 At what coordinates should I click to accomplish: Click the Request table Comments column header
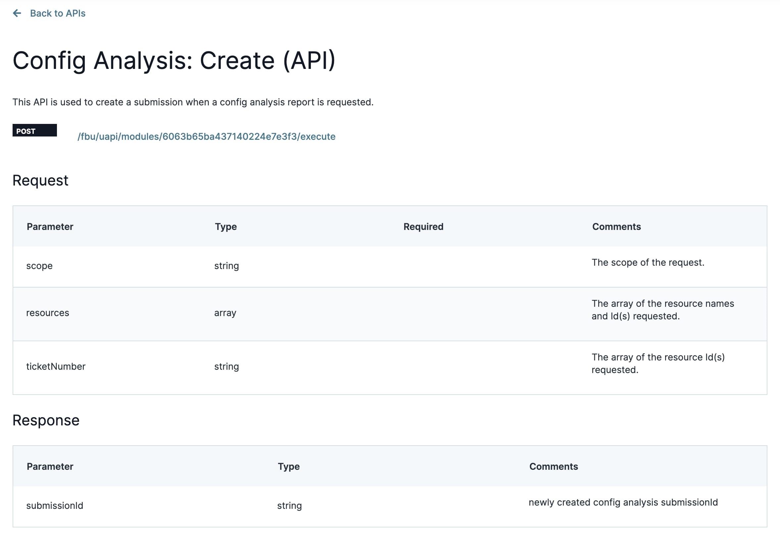616,227
